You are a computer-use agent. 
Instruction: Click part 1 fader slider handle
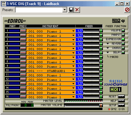[x=101, y=31]
